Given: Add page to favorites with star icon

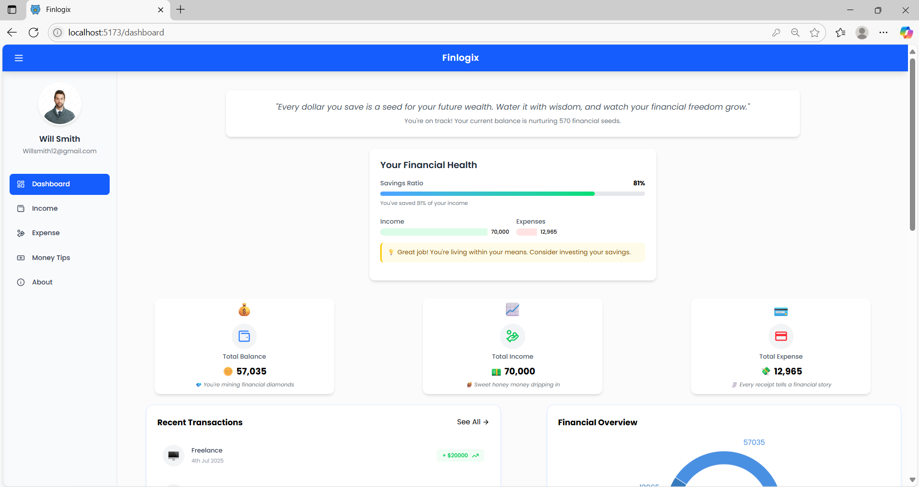Looking at the screenshot, I should [x=815, y=33].
